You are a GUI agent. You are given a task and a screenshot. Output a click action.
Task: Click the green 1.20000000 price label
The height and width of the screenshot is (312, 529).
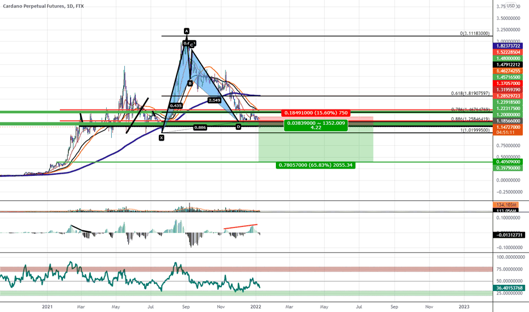tap(508, 115)
